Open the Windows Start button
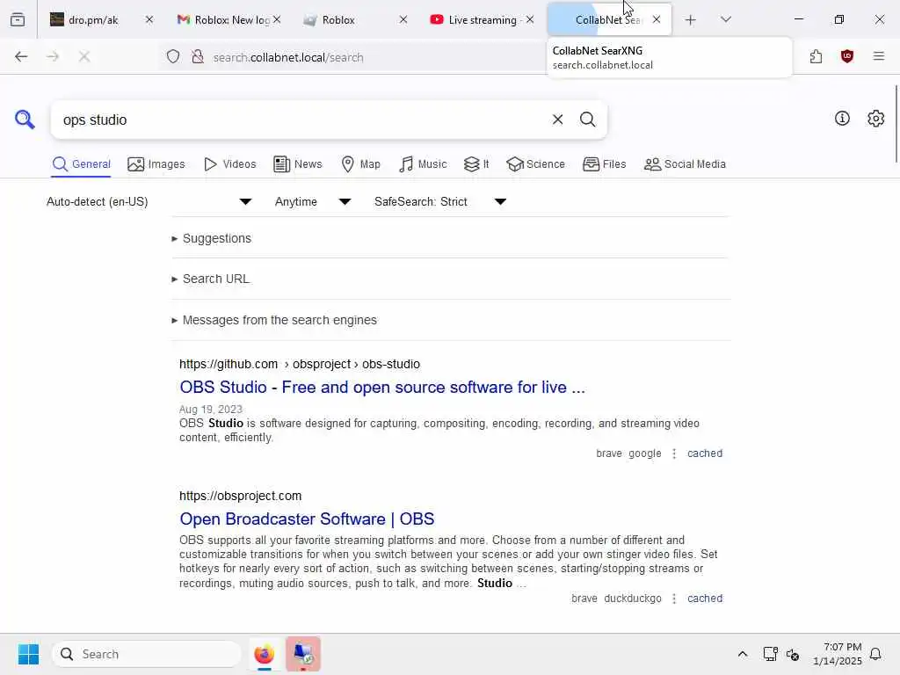 [28, 654]
